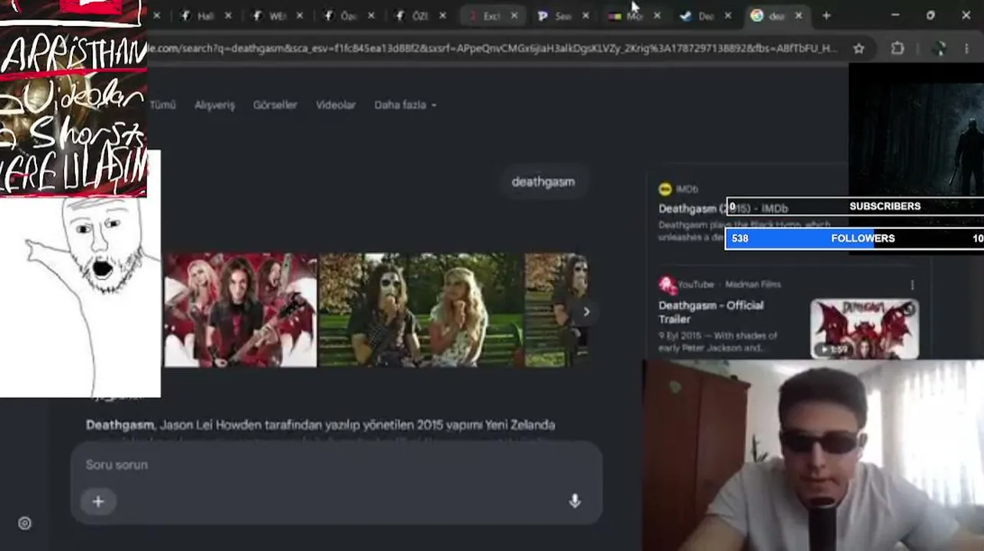
Task: Close the Steam Dec tab
Action: click(x=728, y=16)
